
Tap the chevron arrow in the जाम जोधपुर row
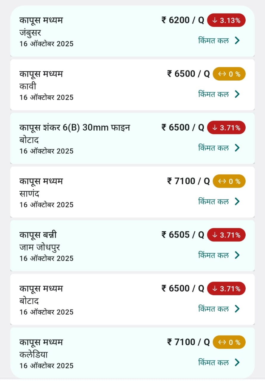pyautogui.click(x=237, y=255)
